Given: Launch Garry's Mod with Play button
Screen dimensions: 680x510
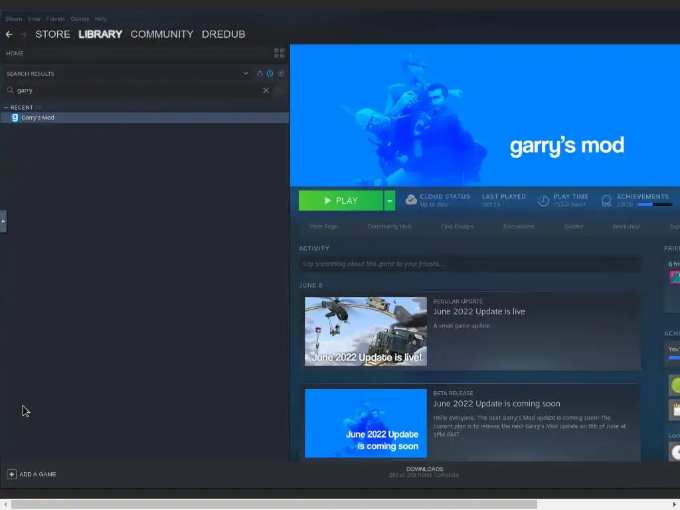Looking at the screenshot, I should click(341, 201).
